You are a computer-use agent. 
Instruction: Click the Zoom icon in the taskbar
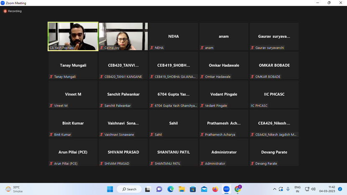[226, 189]
